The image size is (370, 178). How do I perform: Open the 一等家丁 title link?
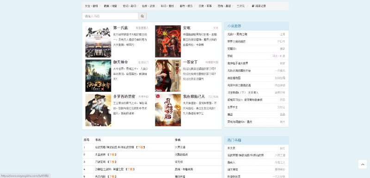click(x=190, y=62)
